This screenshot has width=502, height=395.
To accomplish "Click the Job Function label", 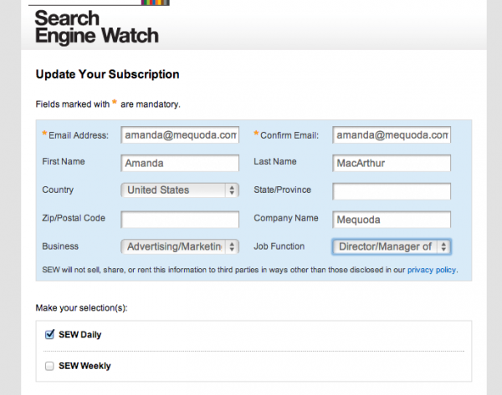I will (x=279, y=246).
